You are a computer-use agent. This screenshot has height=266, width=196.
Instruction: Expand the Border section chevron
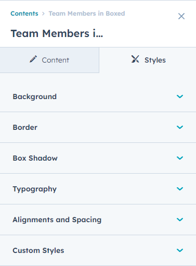click(180, 127)
